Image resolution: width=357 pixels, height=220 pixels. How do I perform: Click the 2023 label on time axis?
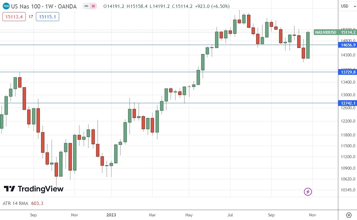(111, 215)
